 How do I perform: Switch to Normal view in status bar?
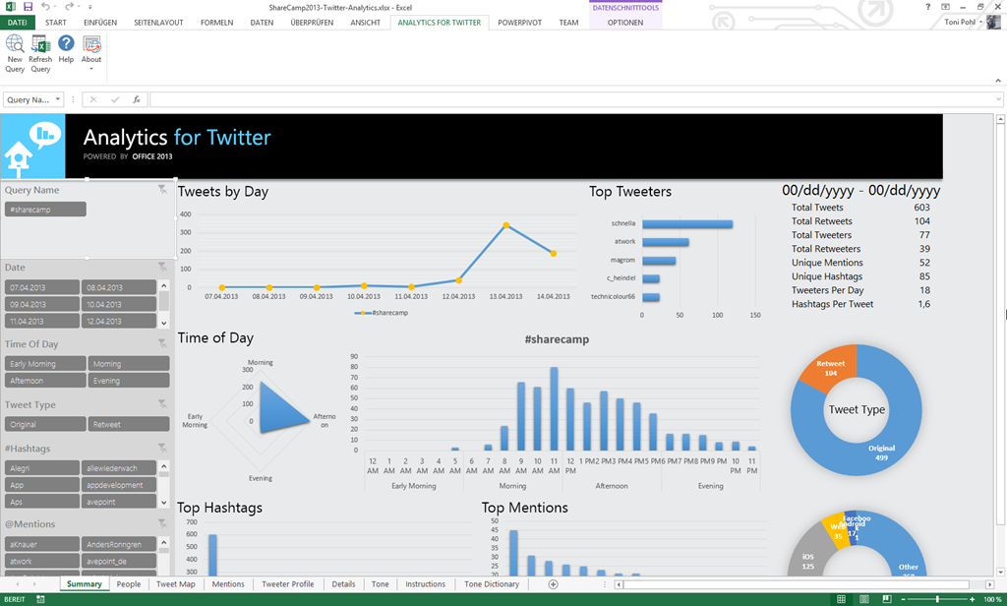(842, 599)
